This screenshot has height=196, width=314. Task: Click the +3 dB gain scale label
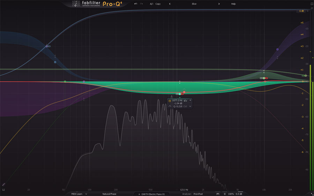tap(302, 46)
